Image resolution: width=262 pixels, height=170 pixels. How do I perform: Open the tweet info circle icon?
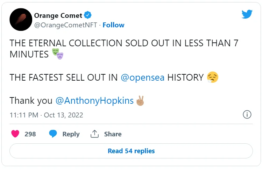pos(247,115)
